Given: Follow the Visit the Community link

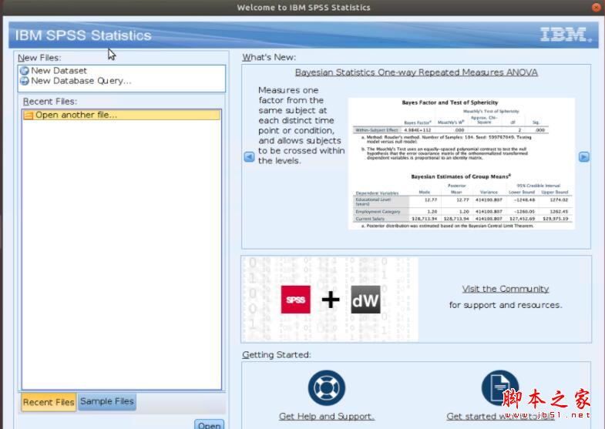Looking at the screenshot, I should click(506, 289).
